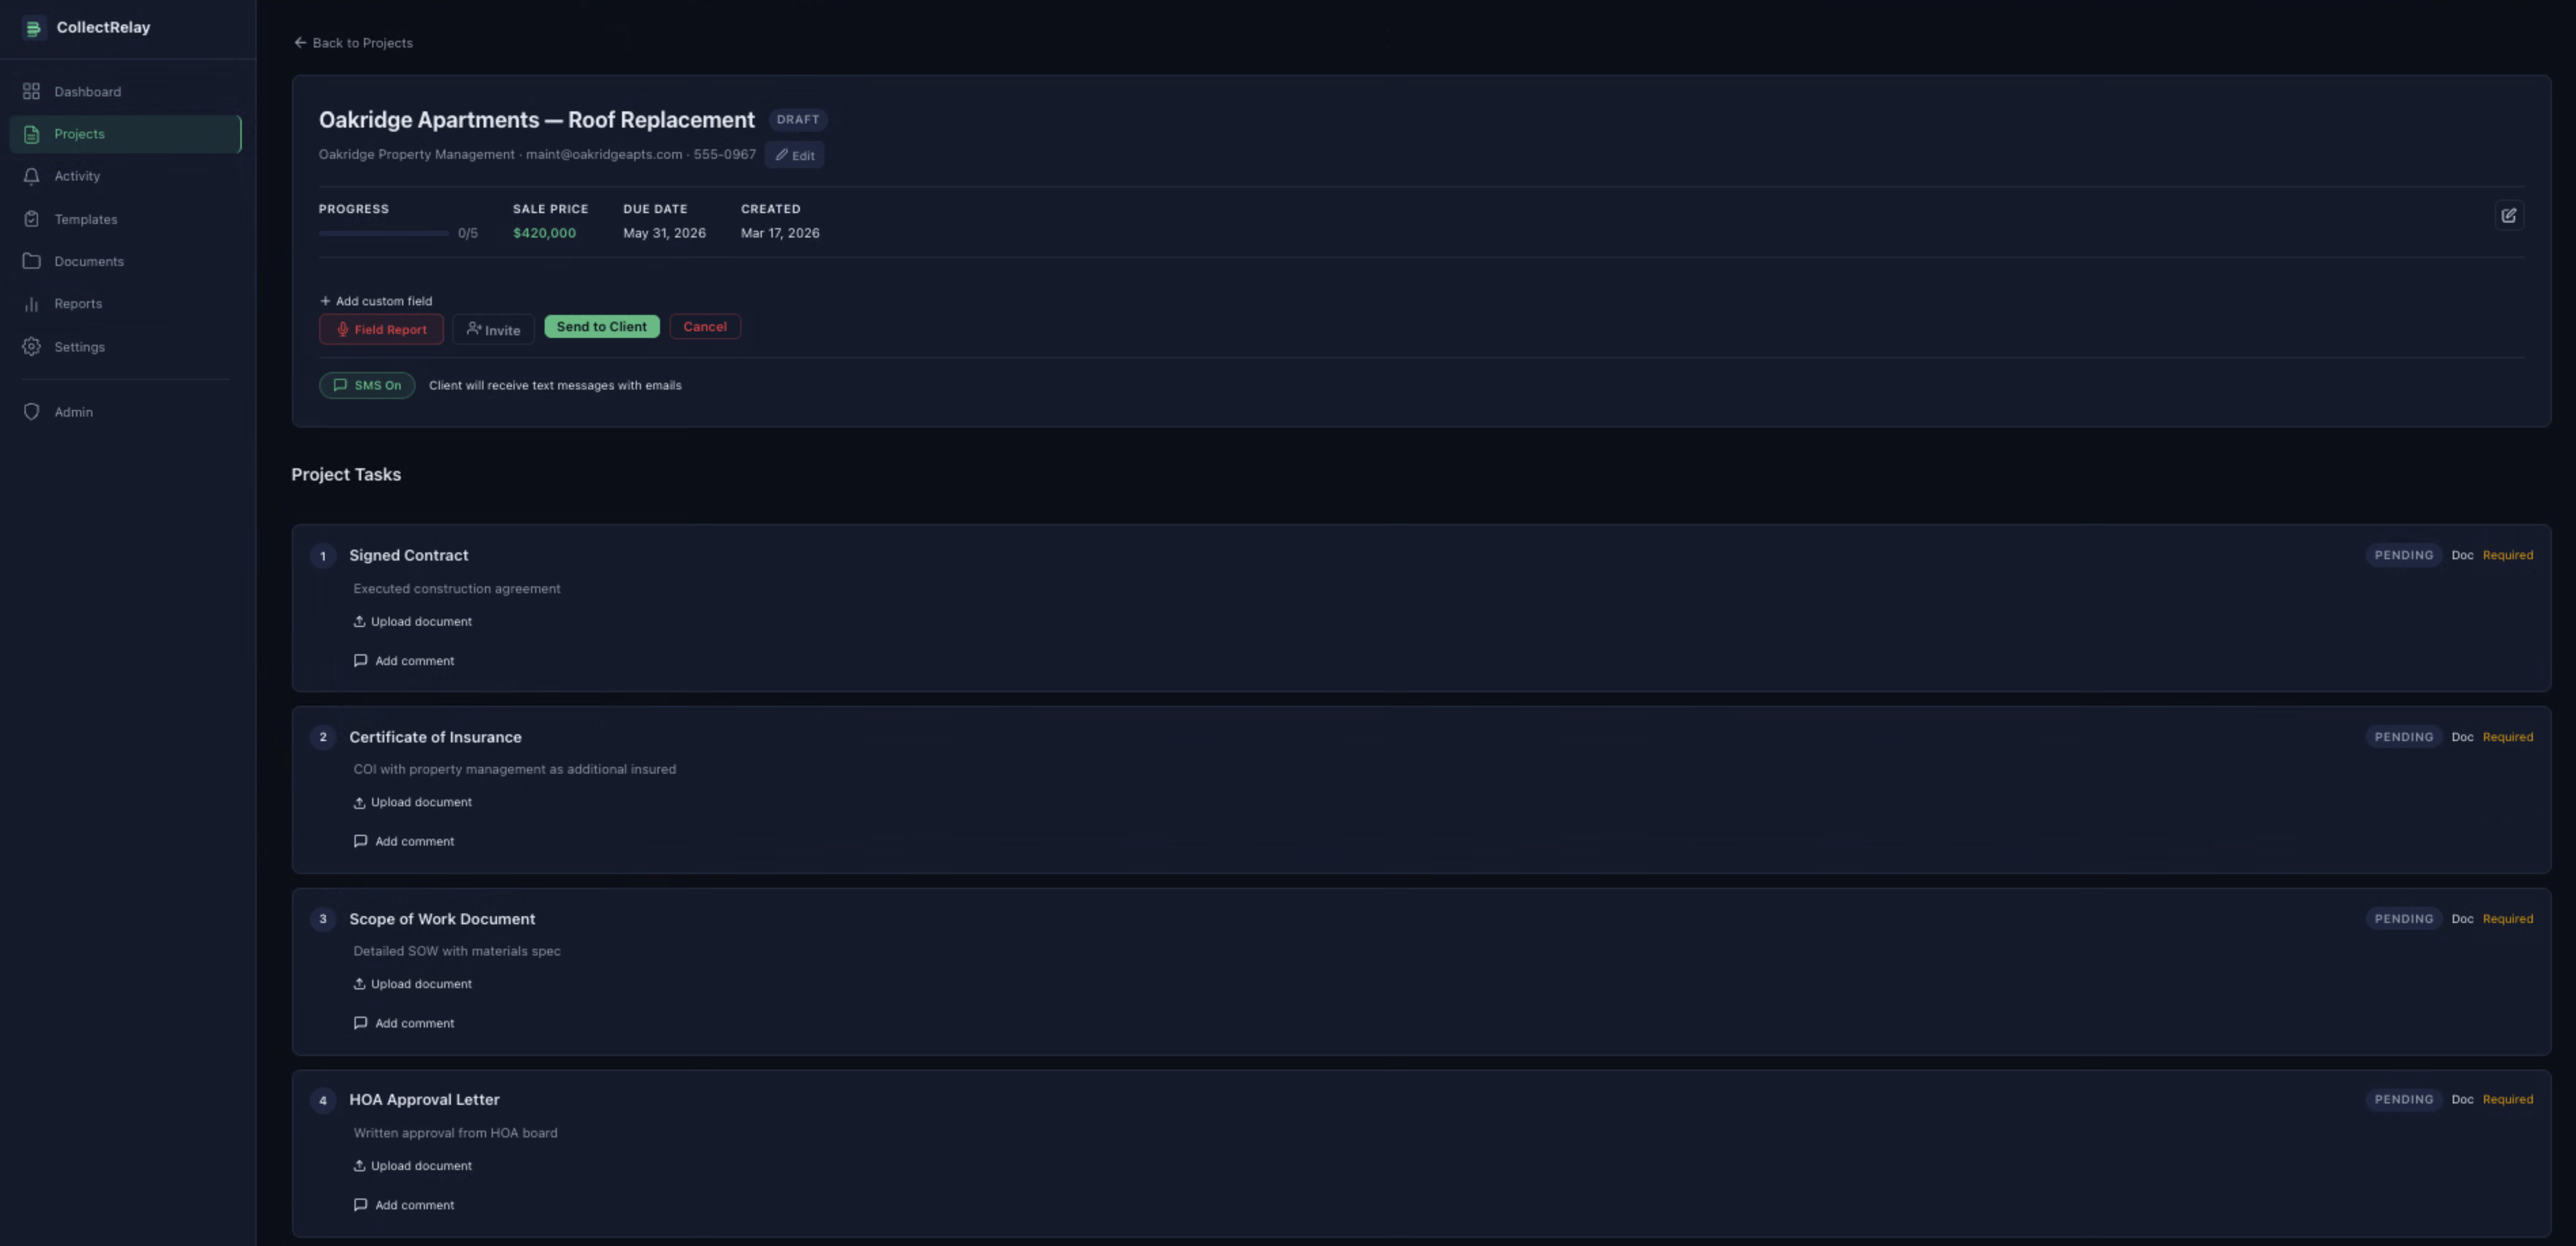
Task: Click the project progress bar
Action: pos(384,234)
